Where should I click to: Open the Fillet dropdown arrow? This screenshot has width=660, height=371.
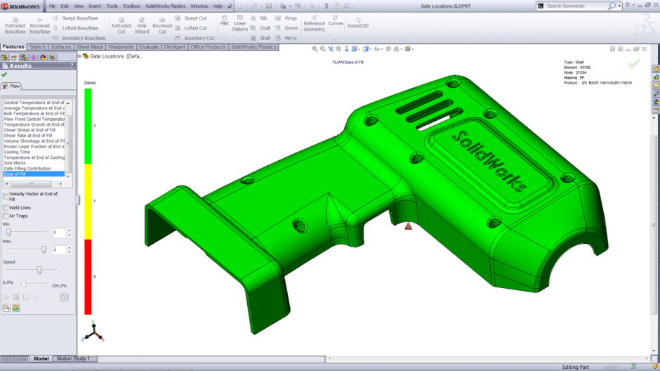click(225, 39)
